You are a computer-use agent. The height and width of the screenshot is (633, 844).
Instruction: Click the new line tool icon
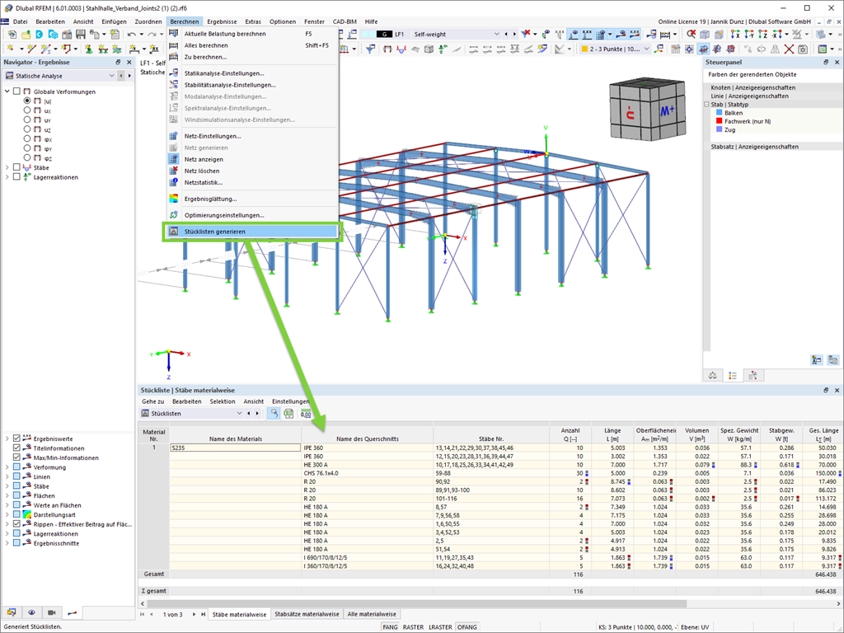click(32, 49)
